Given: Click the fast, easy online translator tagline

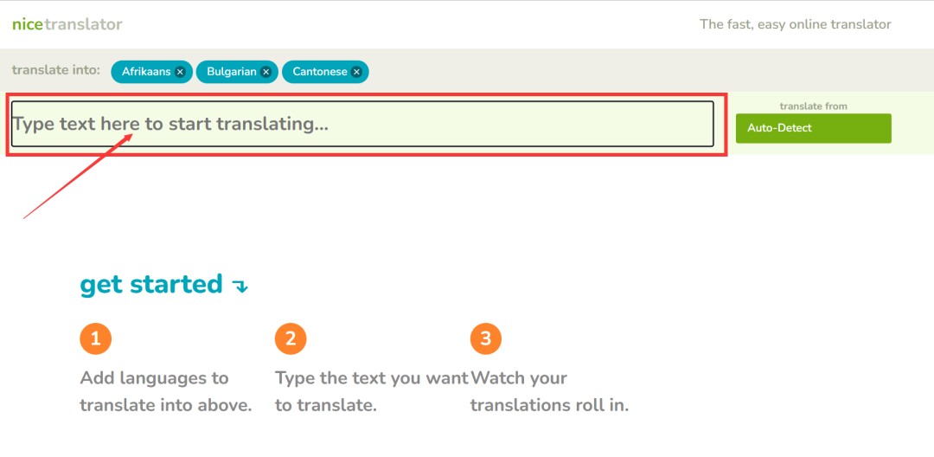Looking at the screenshot, I should [795, 24].
